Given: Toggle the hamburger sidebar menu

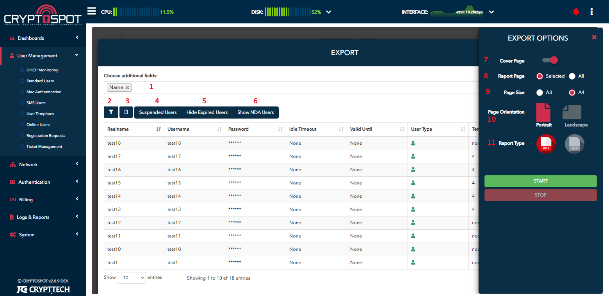Looking at the screenshot, I should (91, 11).
